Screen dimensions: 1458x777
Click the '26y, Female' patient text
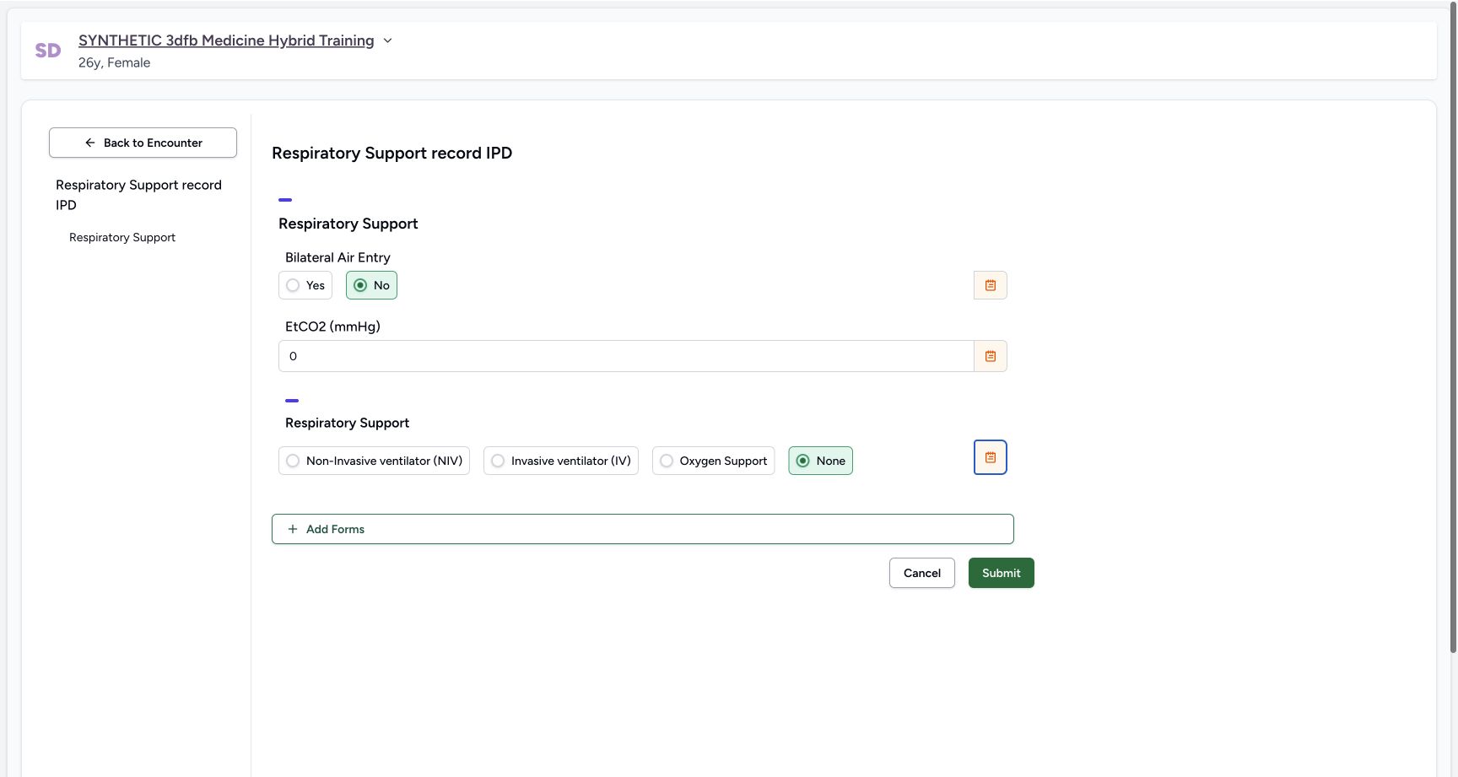(x=114, y=62)
